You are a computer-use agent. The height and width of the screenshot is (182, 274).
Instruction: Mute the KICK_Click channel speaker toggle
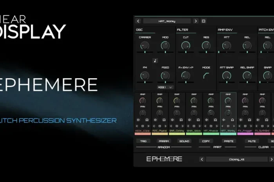pyautogui.click(x=138, y=120)
